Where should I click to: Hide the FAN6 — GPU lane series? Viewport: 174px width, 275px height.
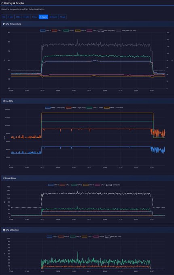pos(113,108)
